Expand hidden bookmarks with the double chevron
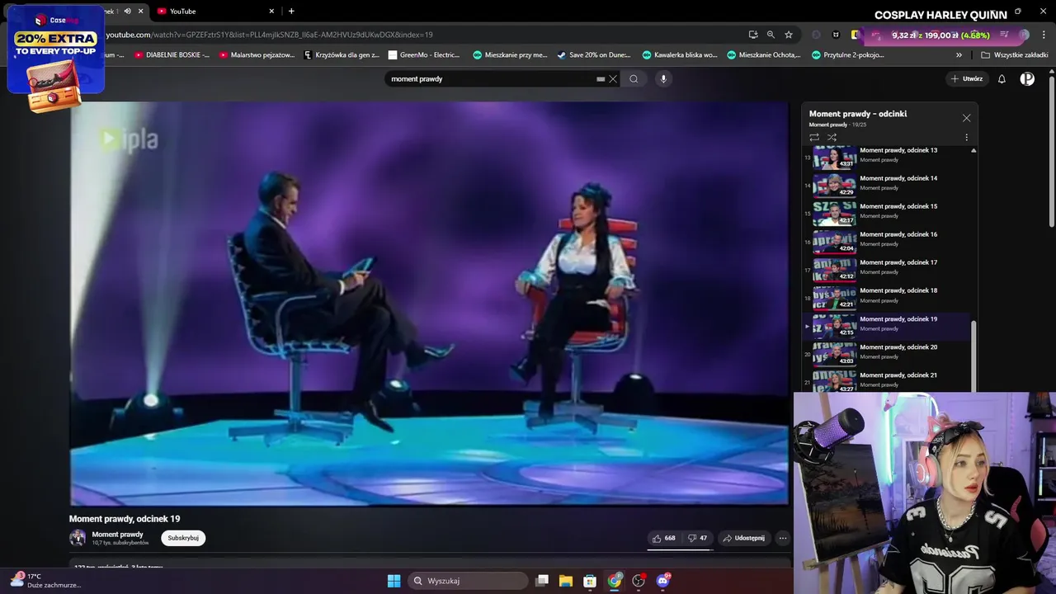This screenshot has width=1056, height=594. (959, 55)
